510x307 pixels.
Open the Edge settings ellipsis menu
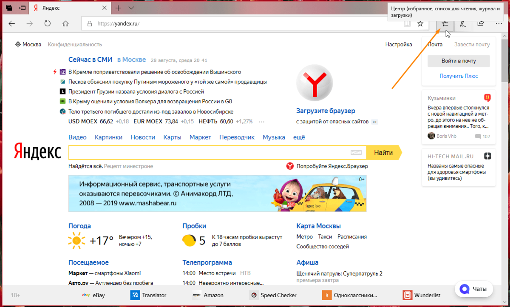498,24
